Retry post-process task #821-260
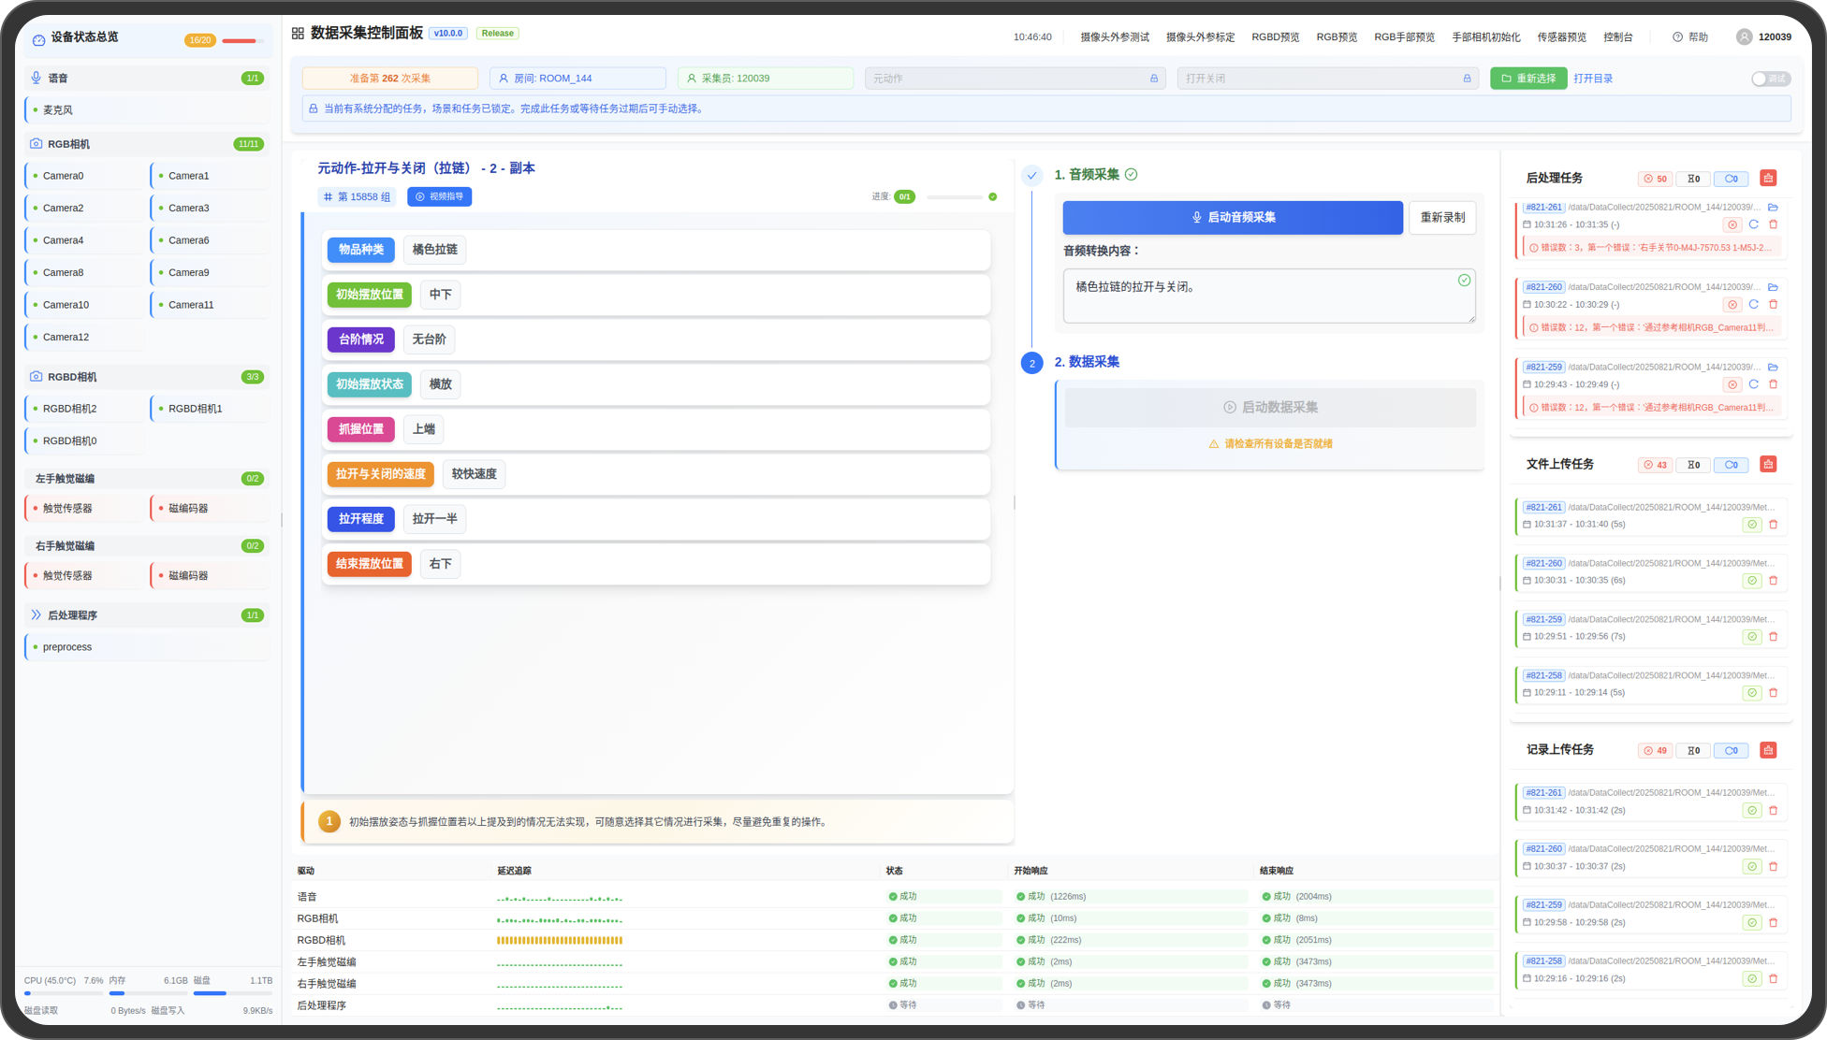Viewport: 1827px width, 1040px height. tap(1753, 304)
